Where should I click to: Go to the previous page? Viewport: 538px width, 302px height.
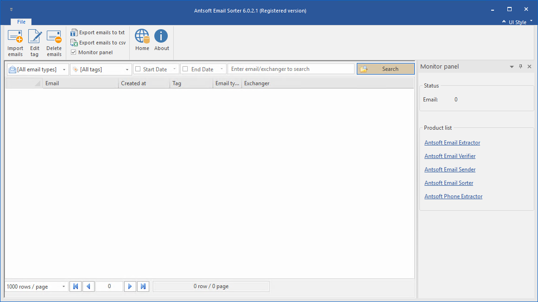coord(89,286)
